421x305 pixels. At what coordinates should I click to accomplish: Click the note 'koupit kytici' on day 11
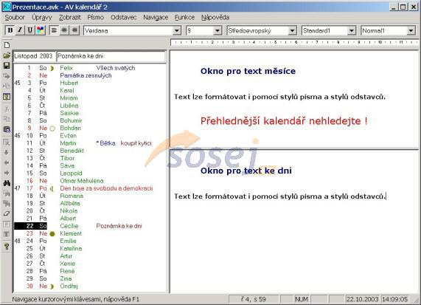click(136, 143)
